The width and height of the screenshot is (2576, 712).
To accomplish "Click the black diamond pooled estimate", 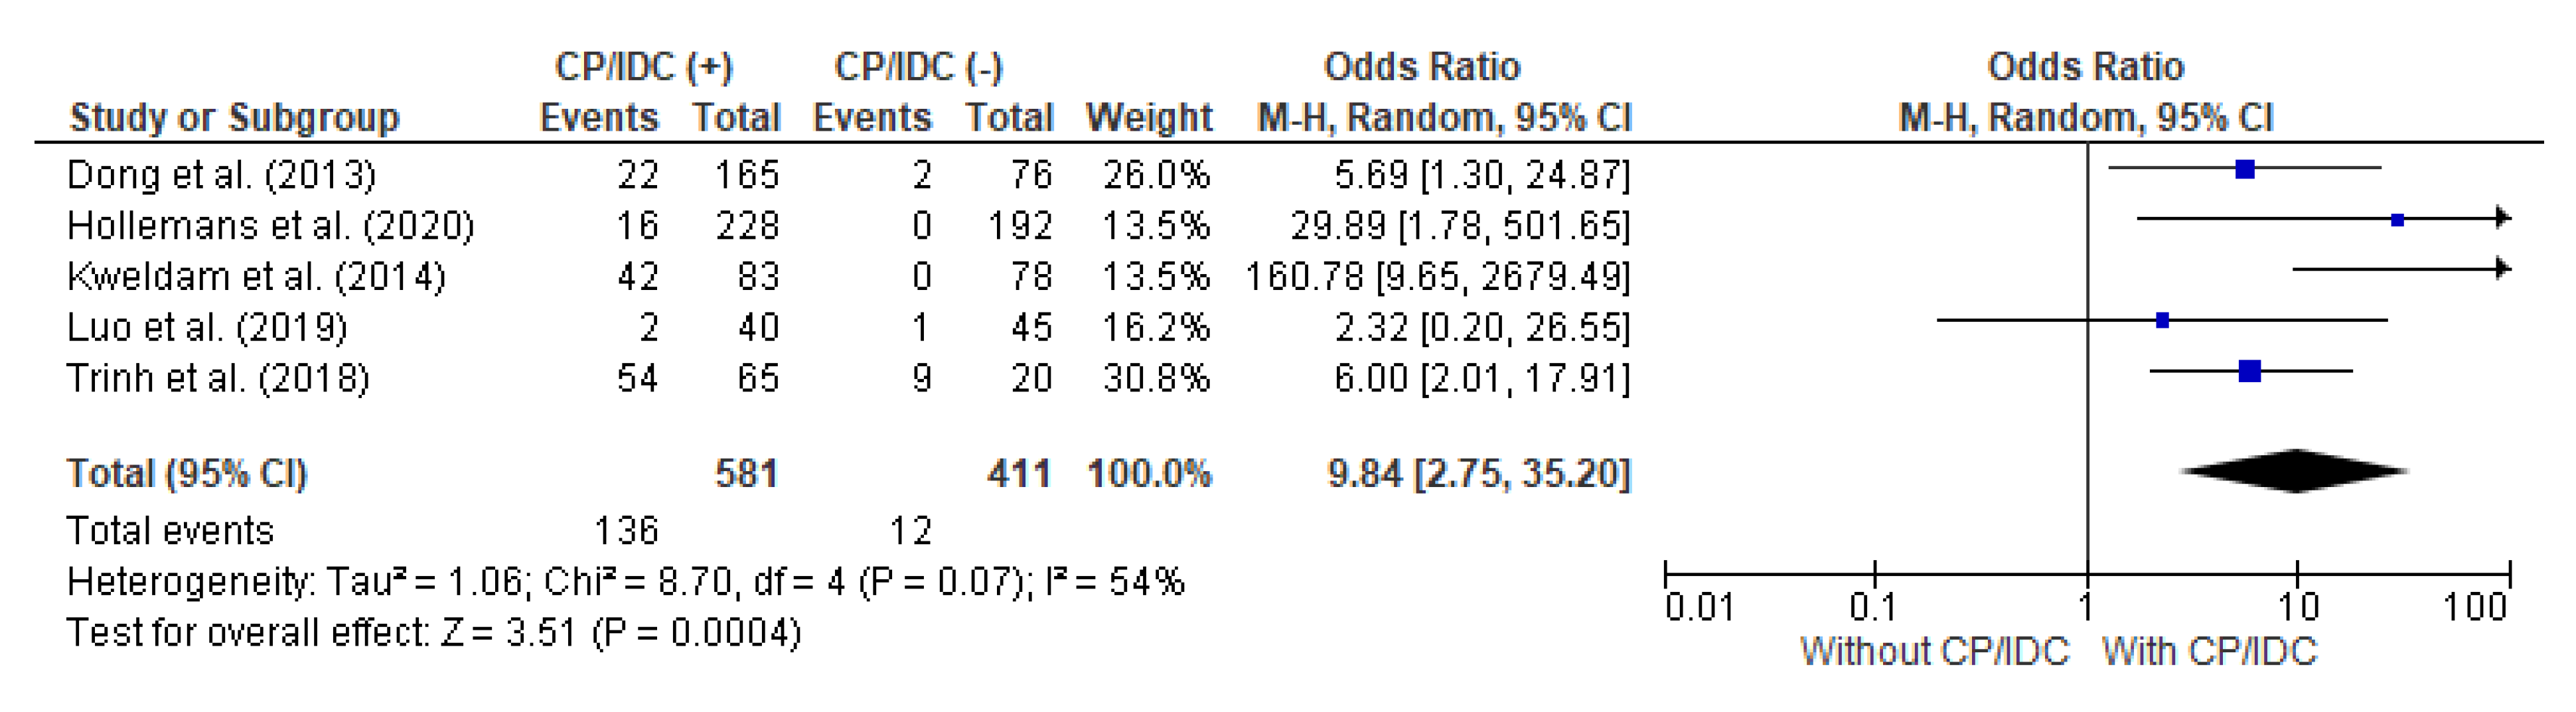I will coord(2296,471).
